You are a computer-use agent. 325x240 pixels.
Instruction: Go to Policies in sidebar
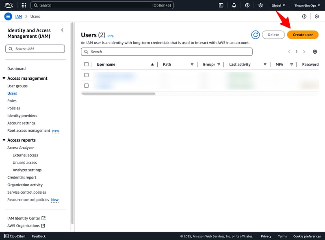pos(13,108)
